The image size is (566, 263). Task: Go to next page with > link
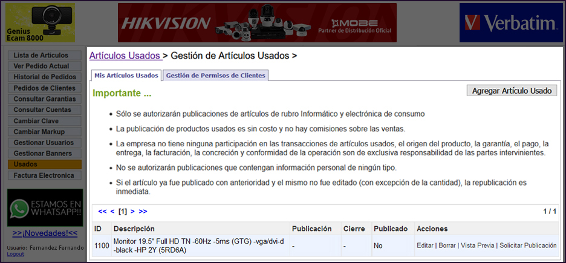point(132,212)
